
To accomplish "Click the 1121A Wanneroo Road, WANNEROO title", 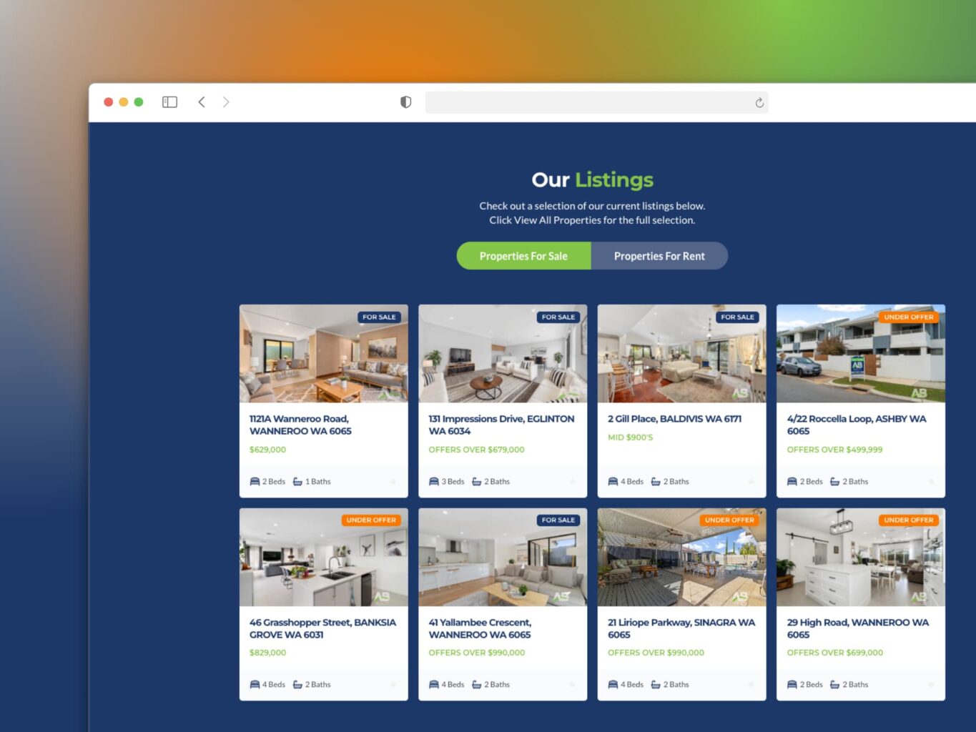I will [x=300, y=425].
